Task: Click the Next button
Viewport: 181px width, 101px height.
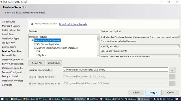Action: coord(153,93)
